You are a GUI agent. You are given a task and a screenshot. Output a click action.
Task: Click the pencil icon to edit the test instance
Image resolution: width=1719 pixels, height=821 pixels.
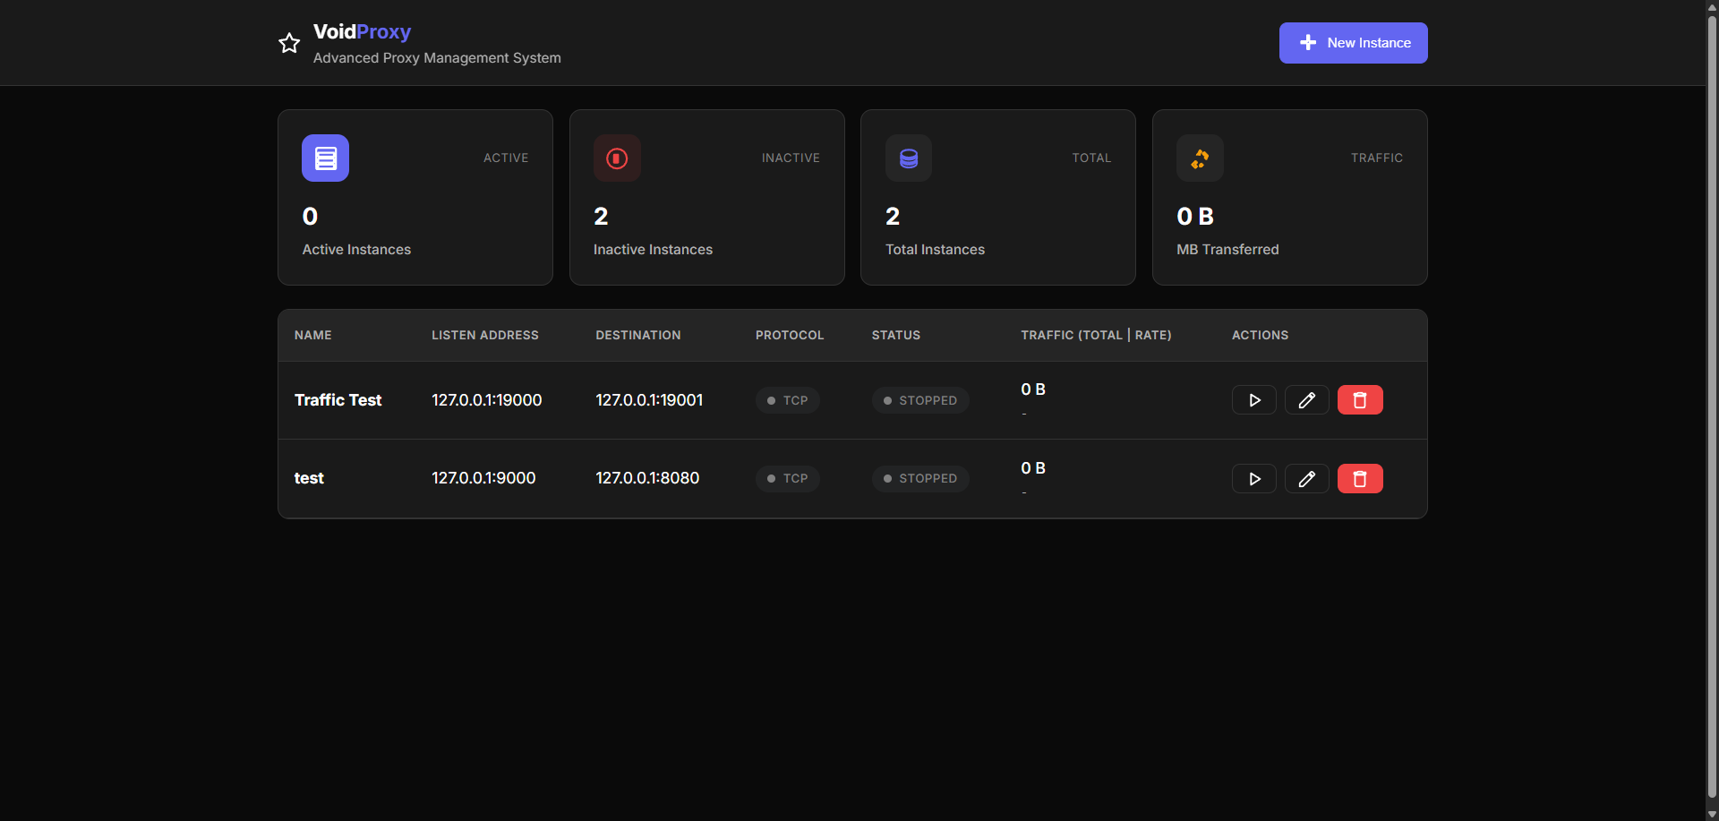pyautogui.click(x=1306, y=478)
